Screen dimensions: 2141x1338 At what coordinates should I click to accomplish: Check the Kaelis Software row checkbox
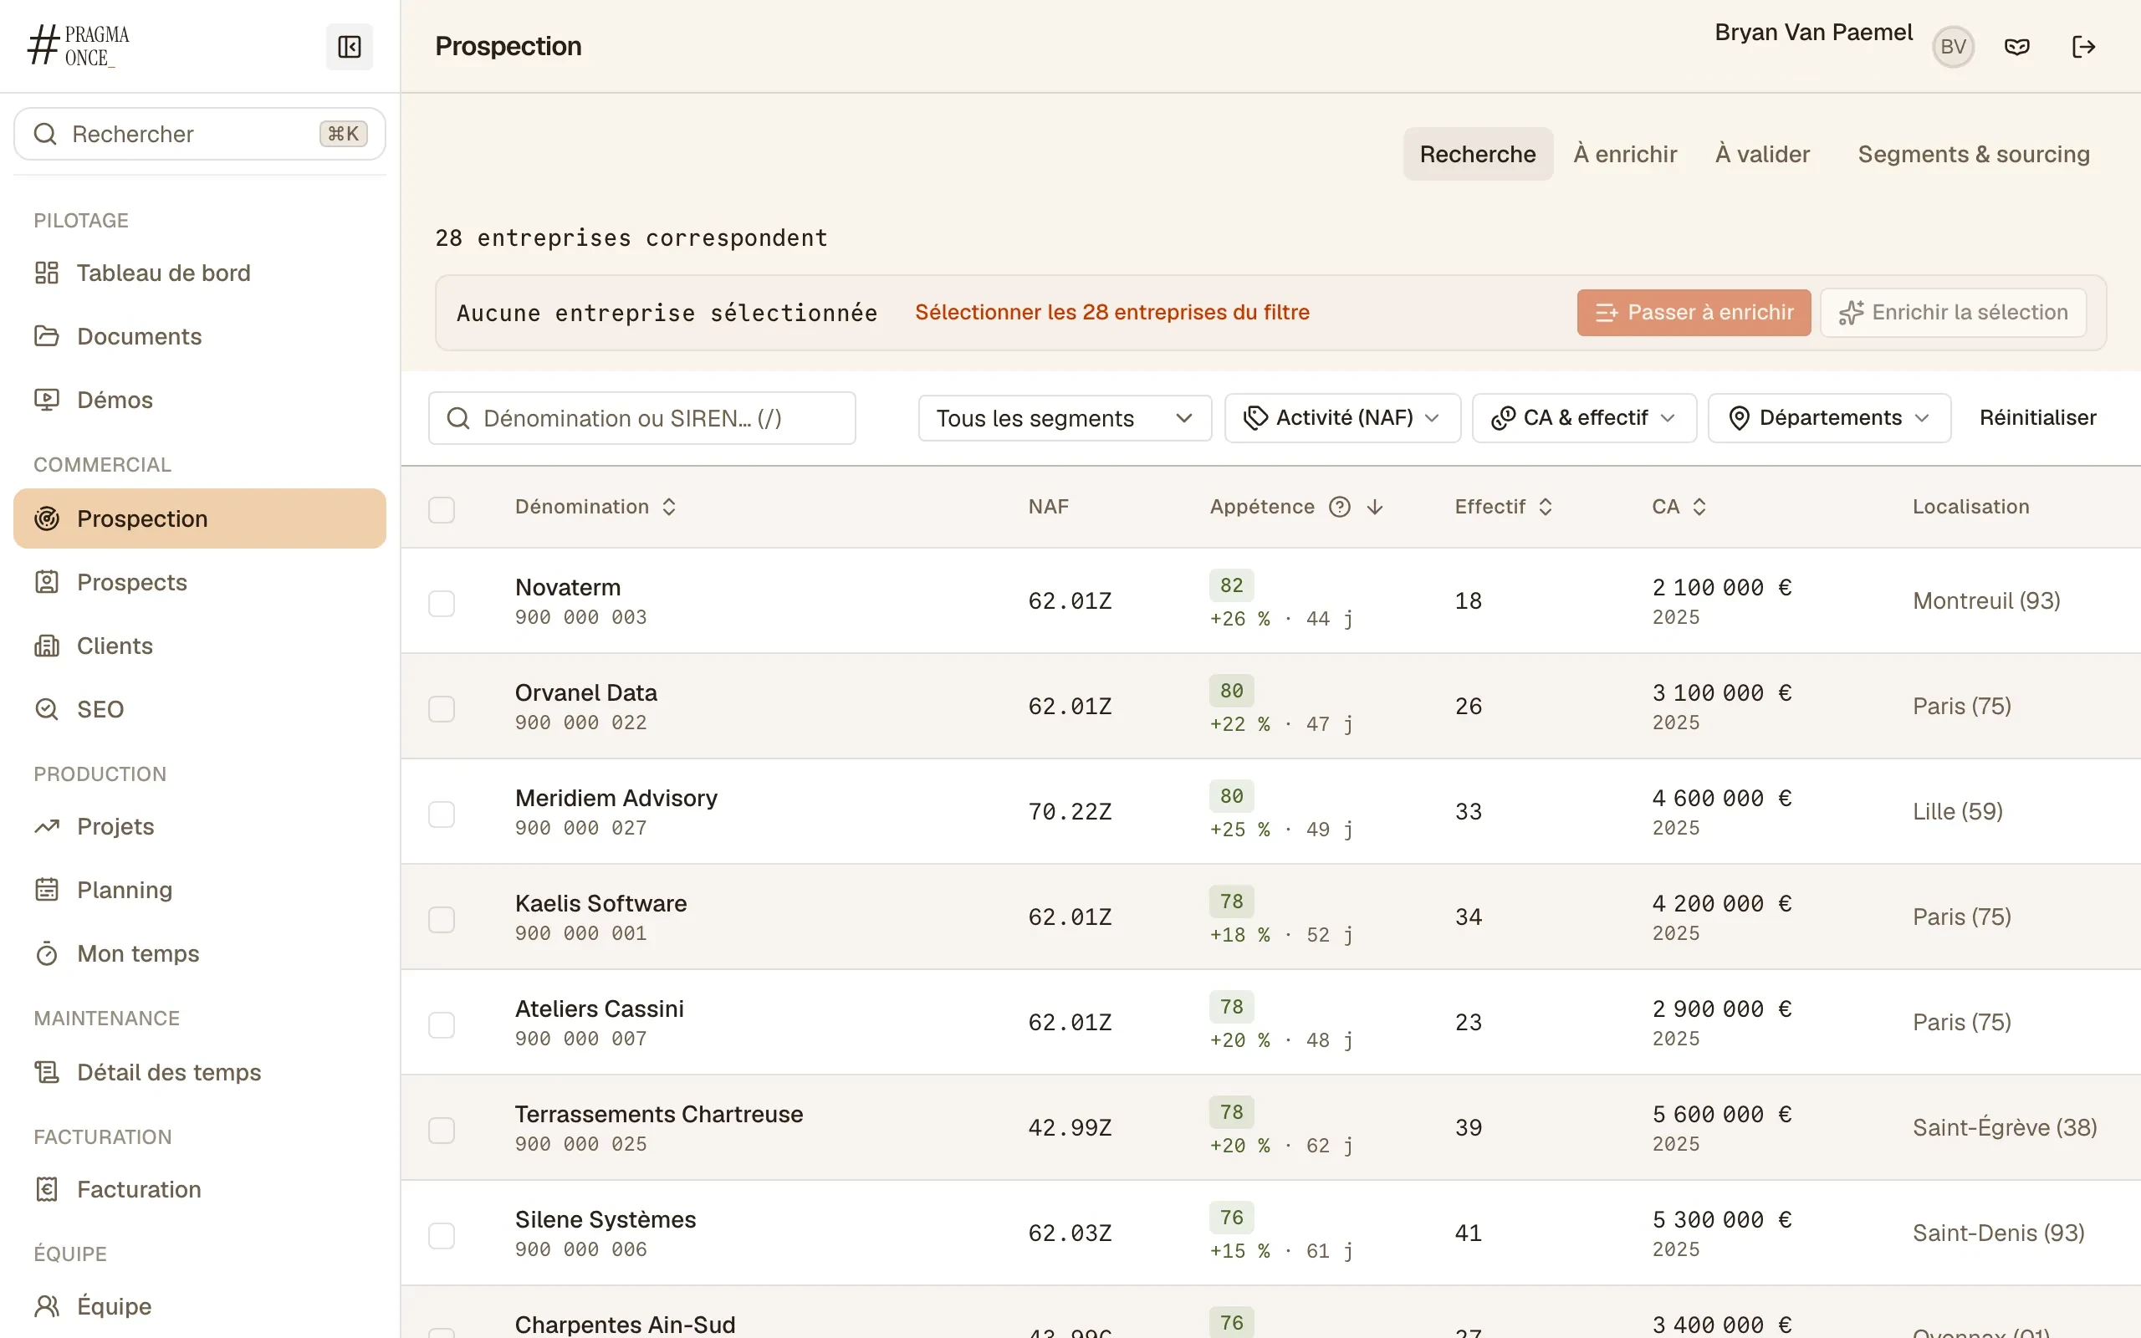pyautogui.click(x=442, y=919)
